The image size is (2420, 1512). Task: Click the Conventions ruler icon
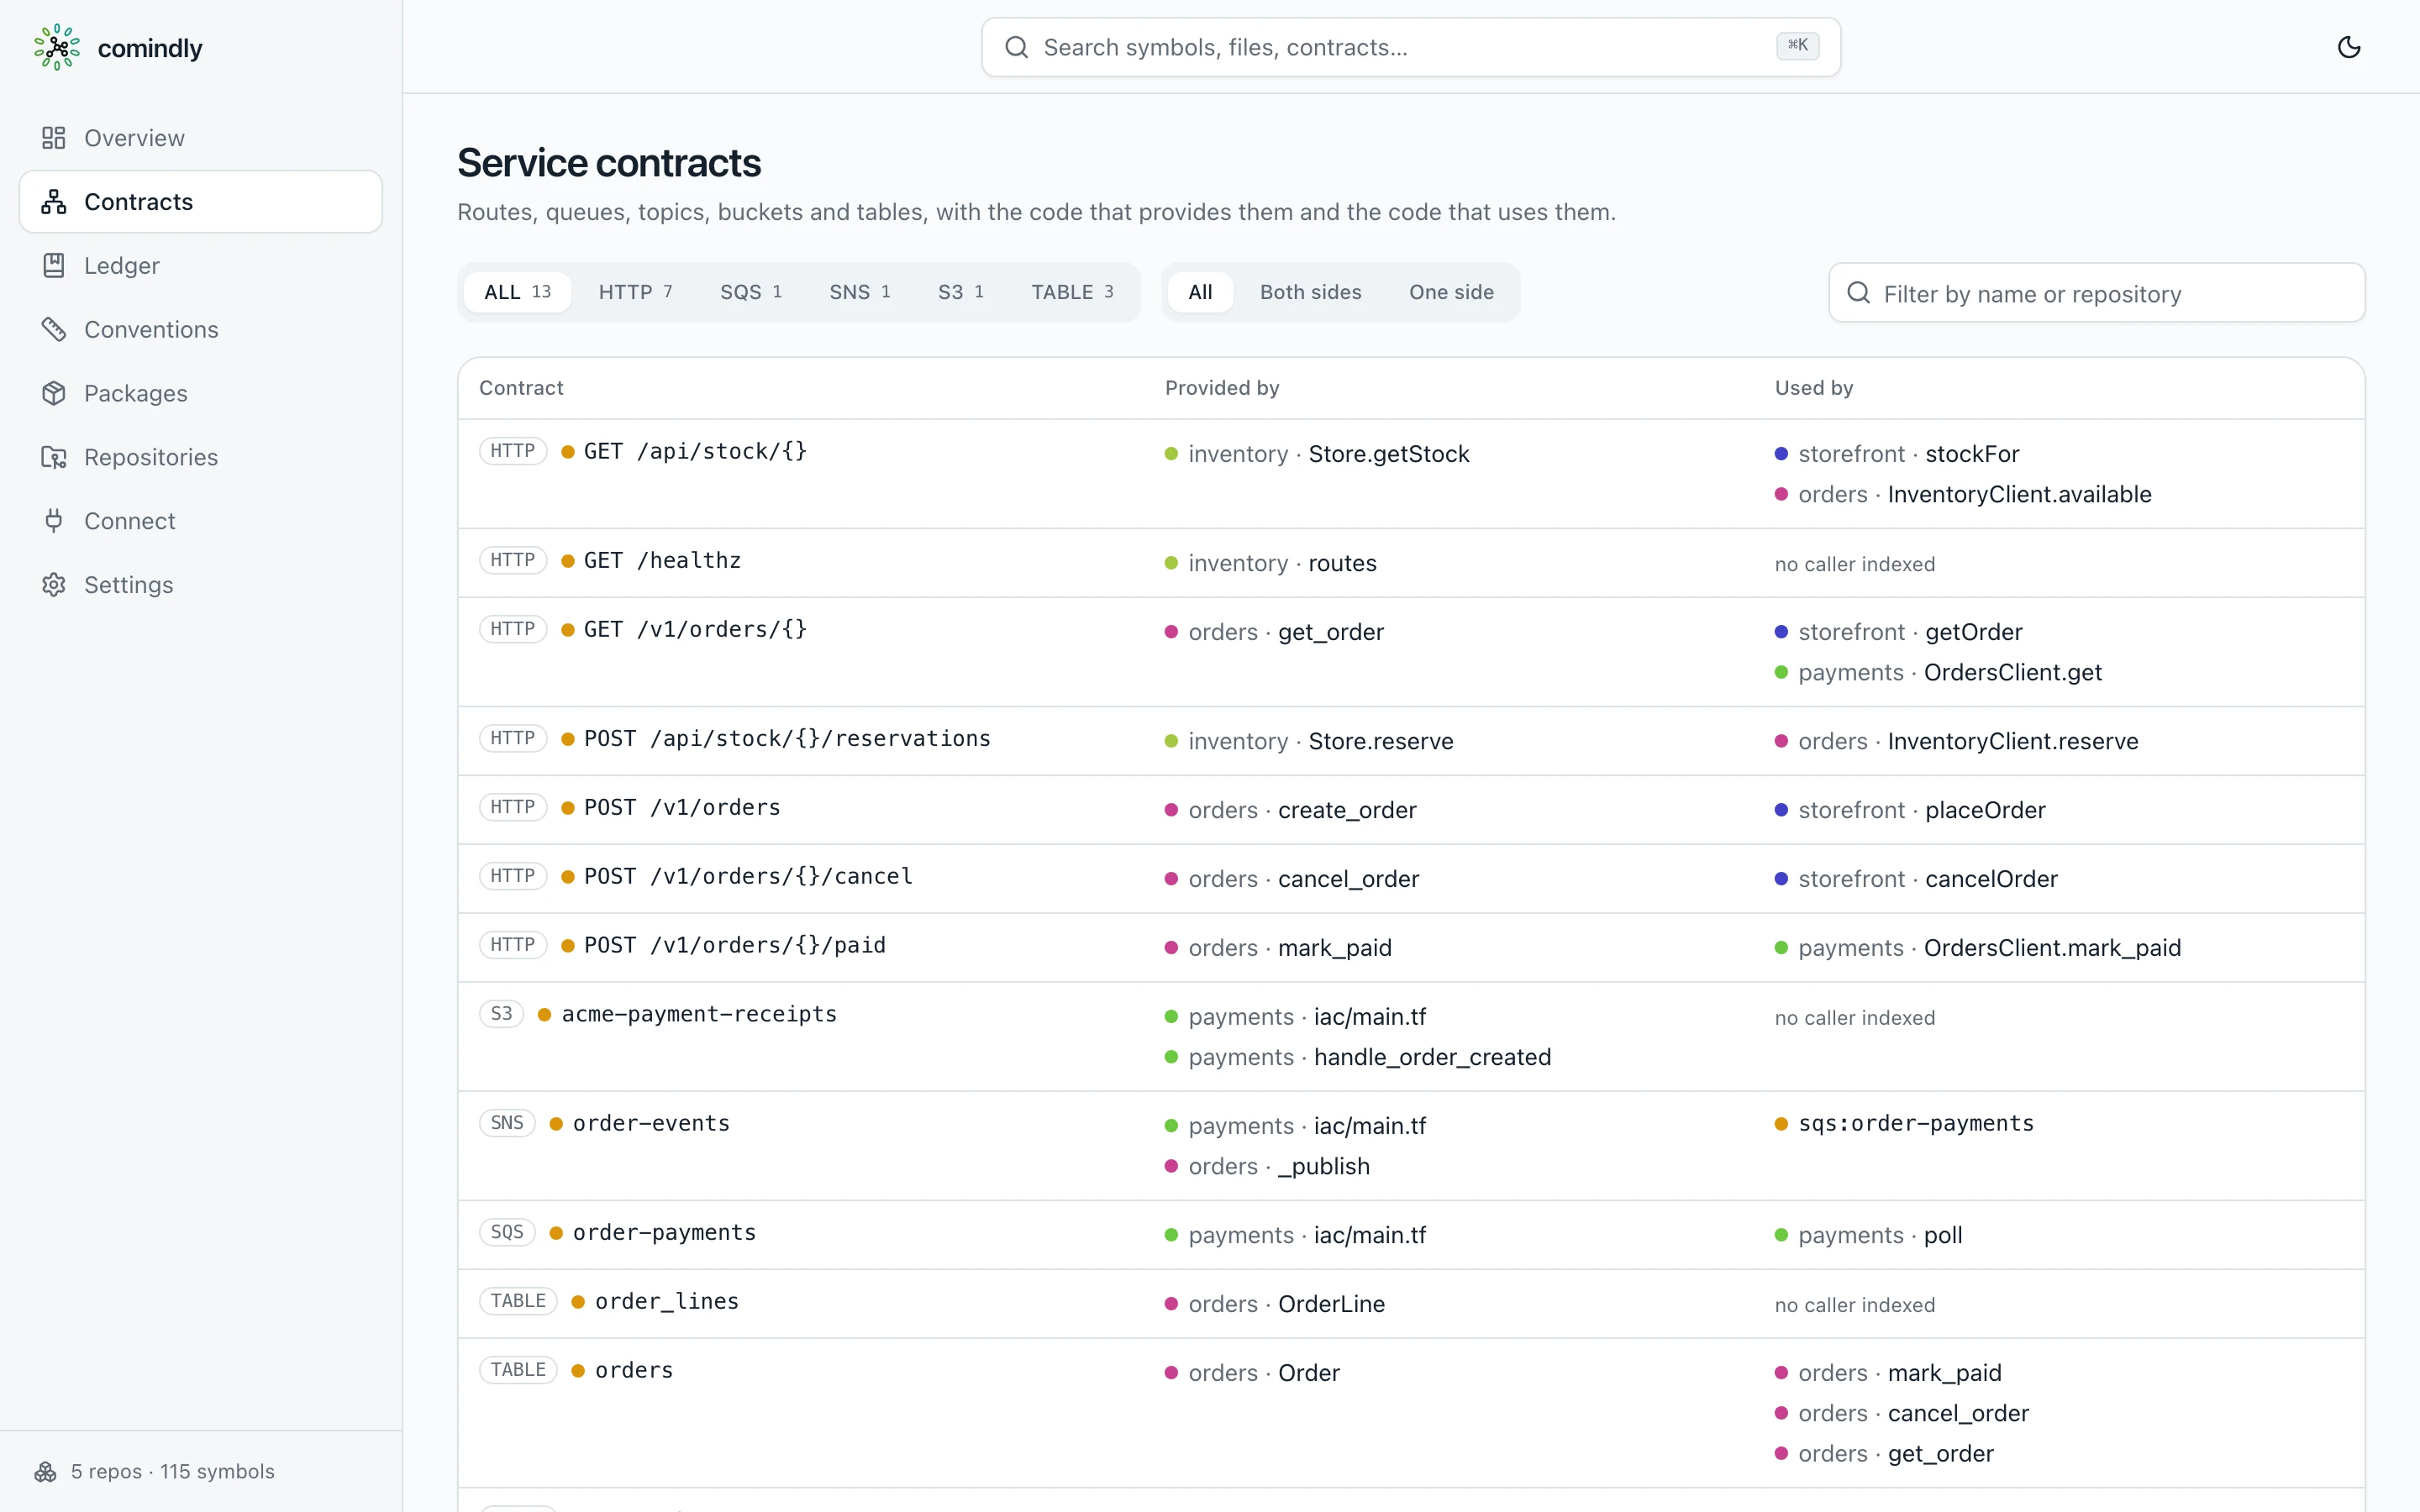click(54, 329)
